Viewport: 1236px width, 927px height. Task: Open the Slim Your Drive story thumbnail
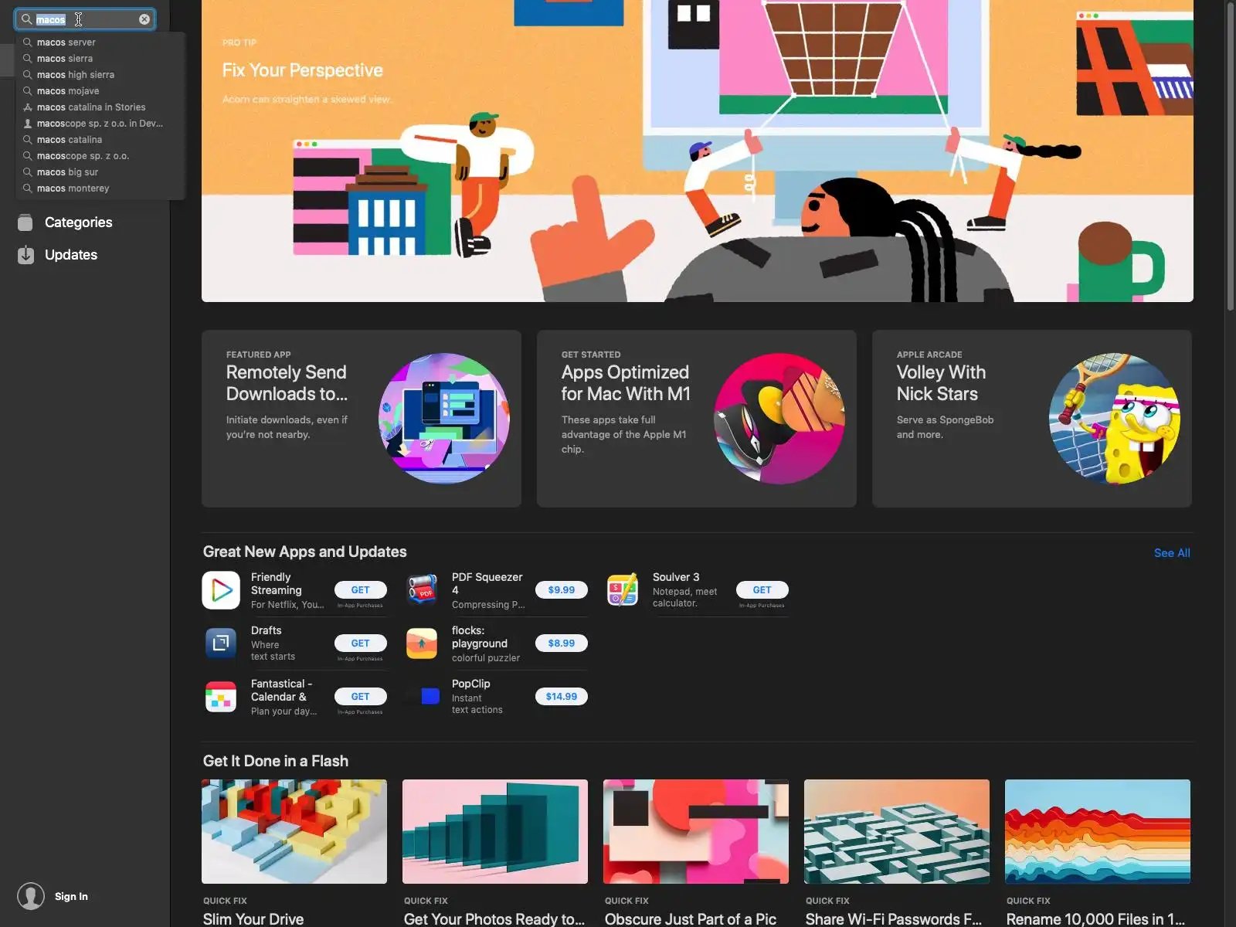(294, 831)
